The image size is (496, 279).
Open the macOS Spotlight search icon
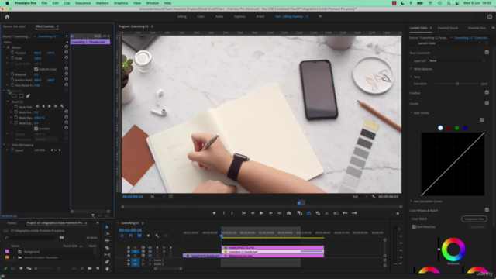tap(449, 3)
